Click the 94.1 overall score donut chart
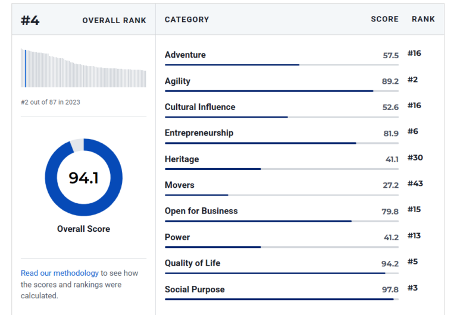Image resolution: width=457 pixels, height=315 pixels. coord(84,177)
